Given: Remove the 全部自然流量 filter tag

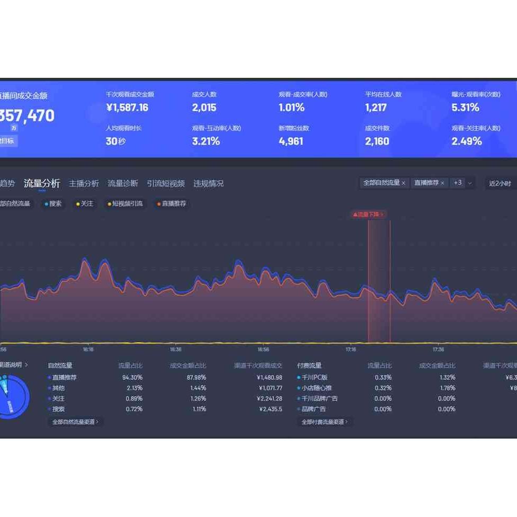Looking at the screenshot, I should point(404,183).
